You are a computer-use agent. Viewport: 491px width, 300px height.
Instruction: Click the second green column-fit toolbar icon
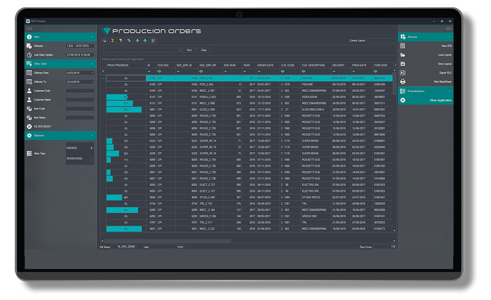point(145,41)
